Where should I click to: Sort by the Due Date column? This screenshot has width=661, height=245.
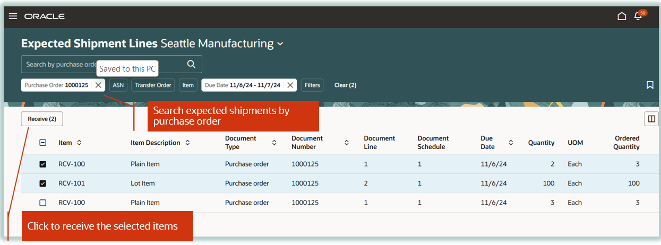511,143
